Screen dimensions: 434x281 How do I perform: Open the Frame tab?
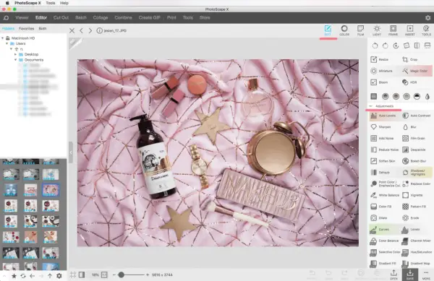(x=393, y=30)
